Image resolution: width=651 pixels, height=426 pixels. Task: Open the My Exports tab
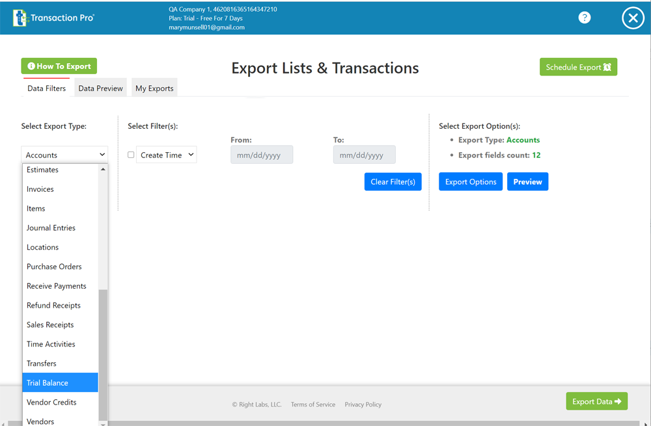click(x=154, y=88)
